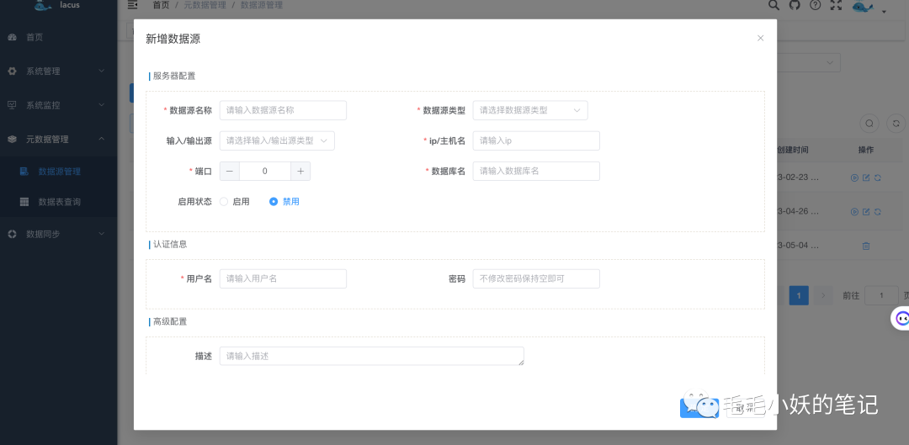
Task: Open the filter dropdown behind dialog
Action: [x=808, y=62]
